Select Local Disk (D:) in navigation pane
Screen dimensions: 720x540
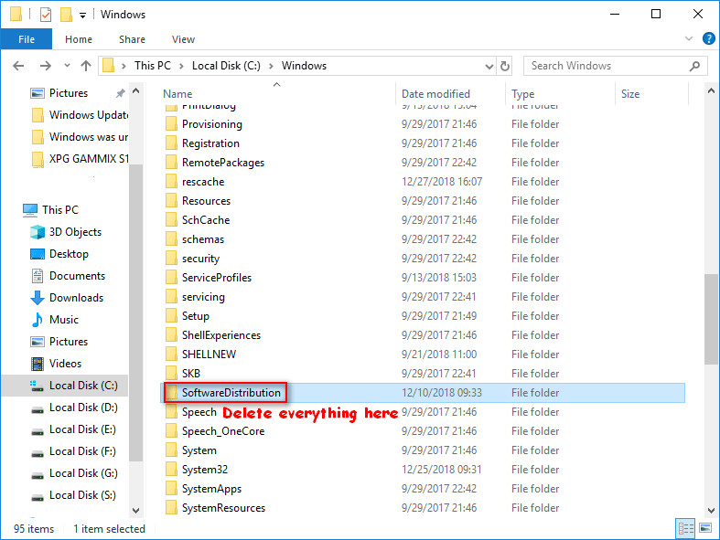pos(83,408)
